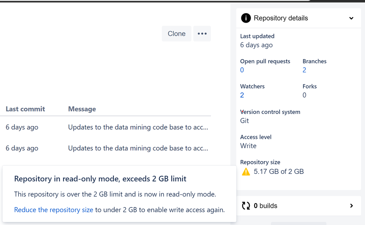
Task: Open the first data mining commit message
Action: coord(138,127)
